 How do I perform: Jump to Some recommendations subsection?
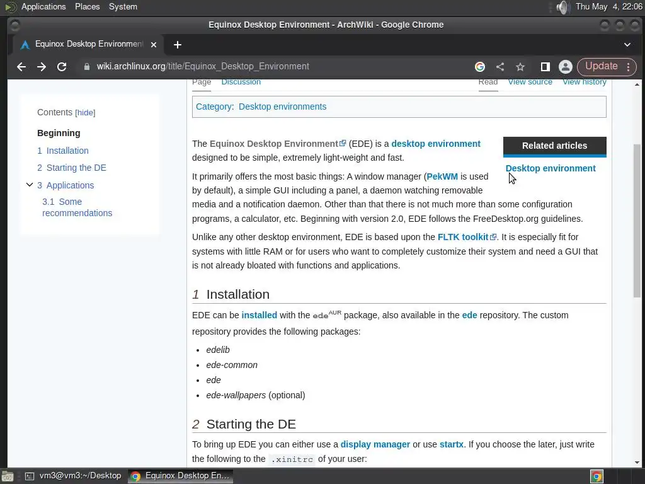pyautogui.click(x=77, y=207)
